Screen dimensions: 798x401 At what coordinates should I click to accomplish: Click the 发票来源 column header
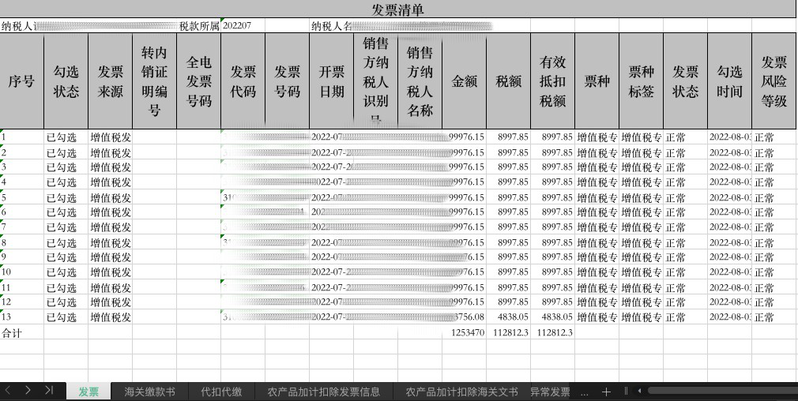pos(111,81)
